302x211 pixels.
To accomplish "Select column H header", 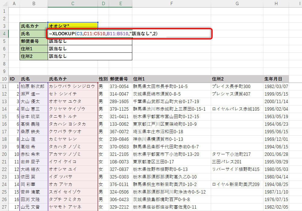I will coord(276,3).
